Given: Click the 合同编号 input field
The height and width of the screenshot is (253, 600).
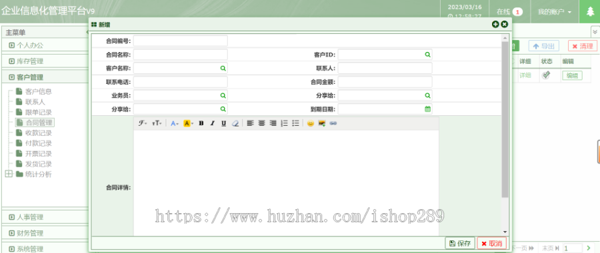Looking at the screenshot, I should pyautogui.click(x=180, y=41).
